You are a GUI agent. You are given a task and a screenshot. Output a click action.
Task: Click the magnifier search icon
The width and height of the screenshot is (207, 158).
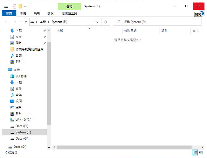(x=118, y=22)
